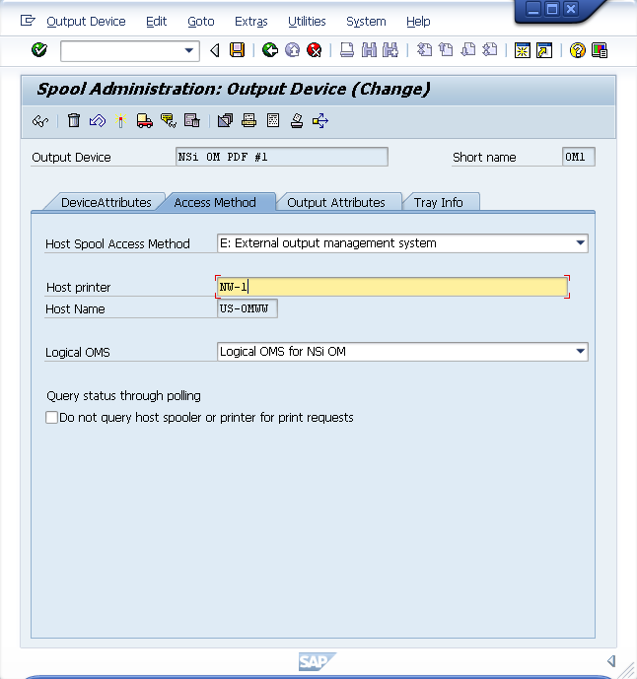
Task: Click the red Cancel icon
Action: pos(315,50)
